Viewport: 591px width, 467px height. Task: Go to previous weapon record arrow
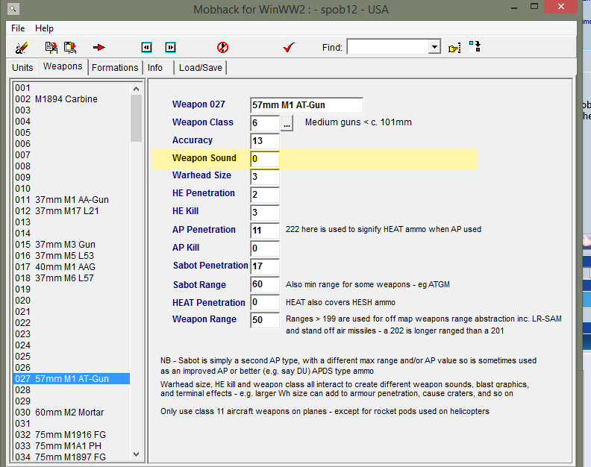coord(147,47)
